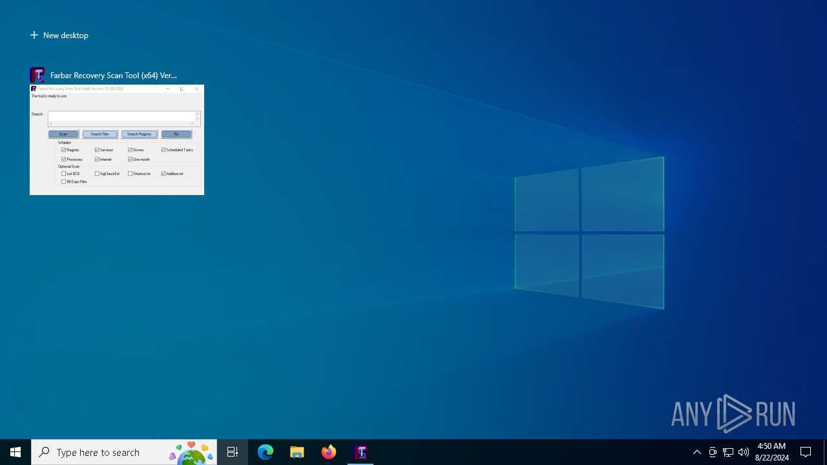Create a New desktop in Task View
Screen dimensions: 827x465
pyautogui.click(x=59, y=36)
